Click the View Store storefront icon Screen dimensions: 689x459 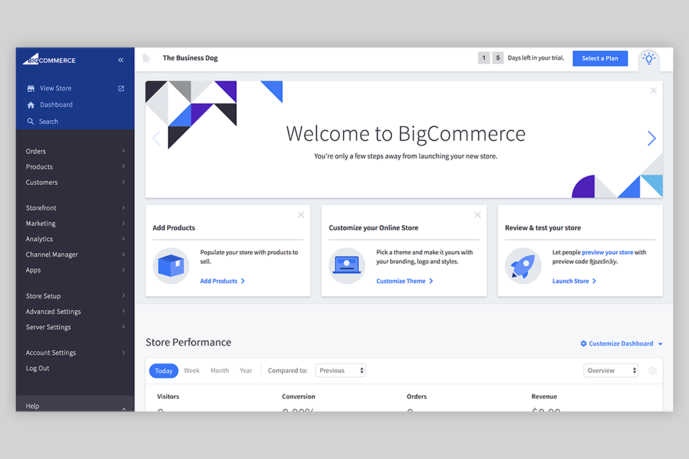[x=31, y=88]
